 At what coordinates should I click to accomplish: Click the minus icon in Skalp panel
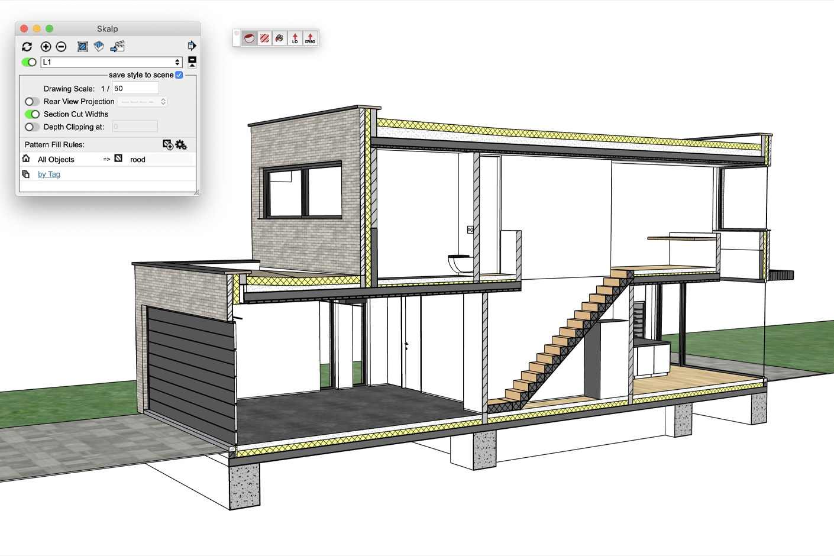(62, 47)
